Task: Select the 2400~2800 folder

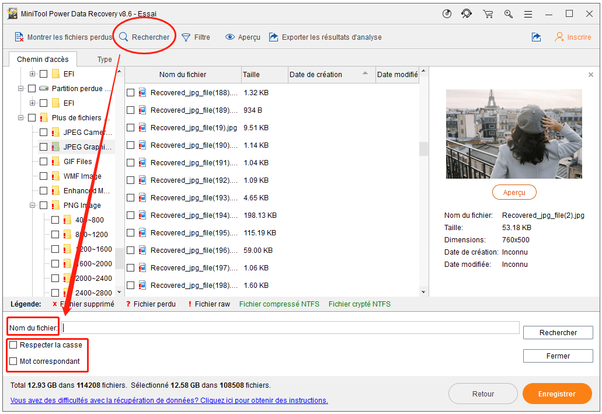Action: coord(93,293)
